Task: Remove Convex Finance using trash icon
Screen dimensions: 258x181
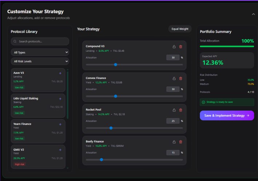Action: click(180, 78)
